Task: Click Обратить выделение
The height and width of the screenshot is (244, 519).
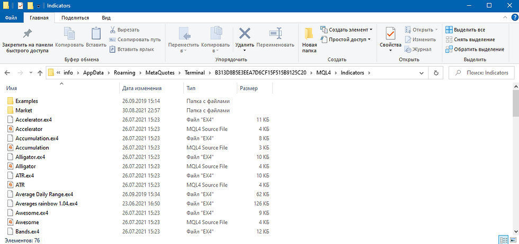Action: coord(475,49)
